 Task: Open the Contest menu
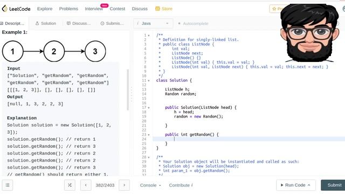[118, 9]
